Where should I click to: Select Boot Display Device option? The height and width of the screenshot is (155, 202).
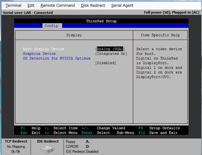pyautogui.click(x=43, y=49)
